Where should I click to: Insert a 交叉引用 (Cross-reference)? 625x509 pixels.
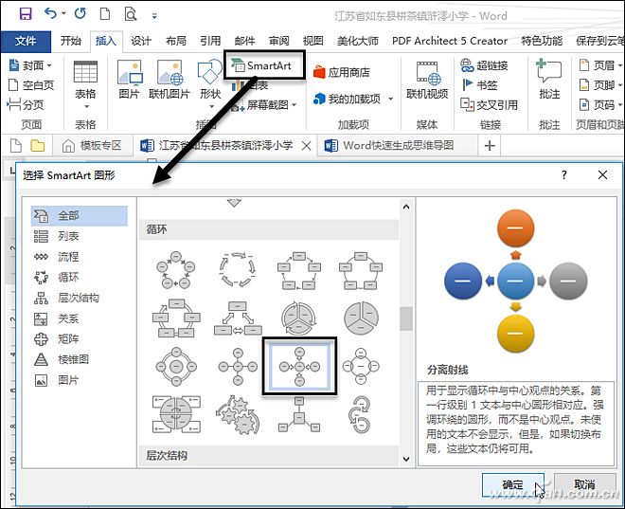[489, 105]
